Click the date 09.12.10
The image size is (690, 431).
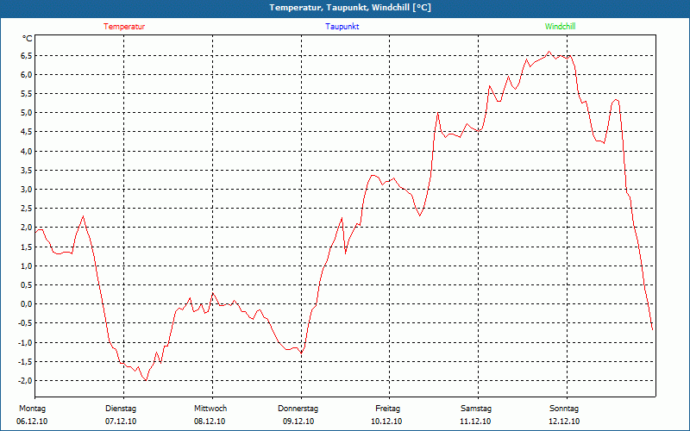pyautogui.click(x=298, y=422)
